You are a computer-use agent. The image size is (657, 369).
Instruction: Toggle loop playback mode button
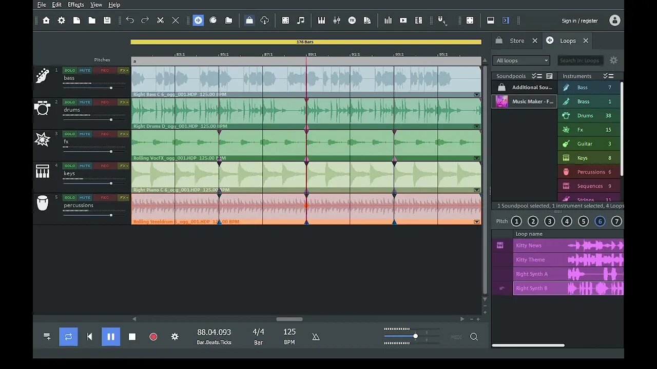click(68, 337)
